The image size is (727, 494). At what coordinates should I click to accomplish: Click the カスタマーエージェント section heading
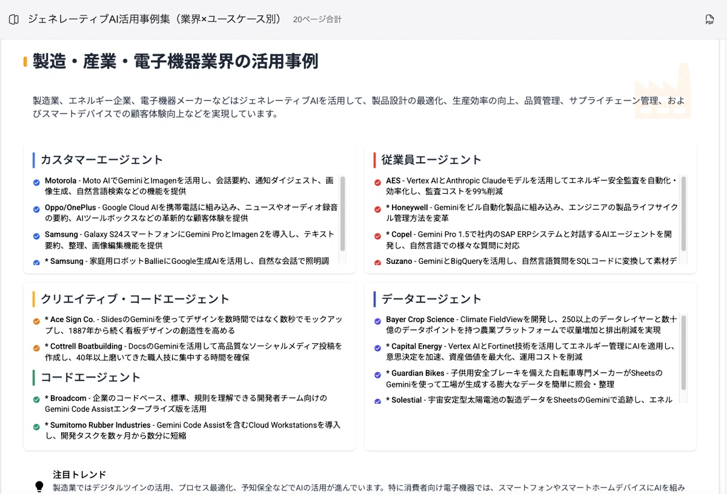click(x=102, y=160)
